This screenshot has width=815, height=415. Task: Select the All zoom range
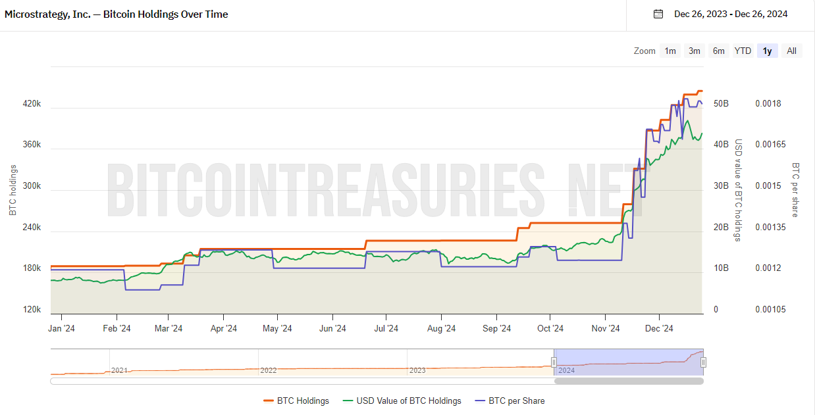coord(791,51)
